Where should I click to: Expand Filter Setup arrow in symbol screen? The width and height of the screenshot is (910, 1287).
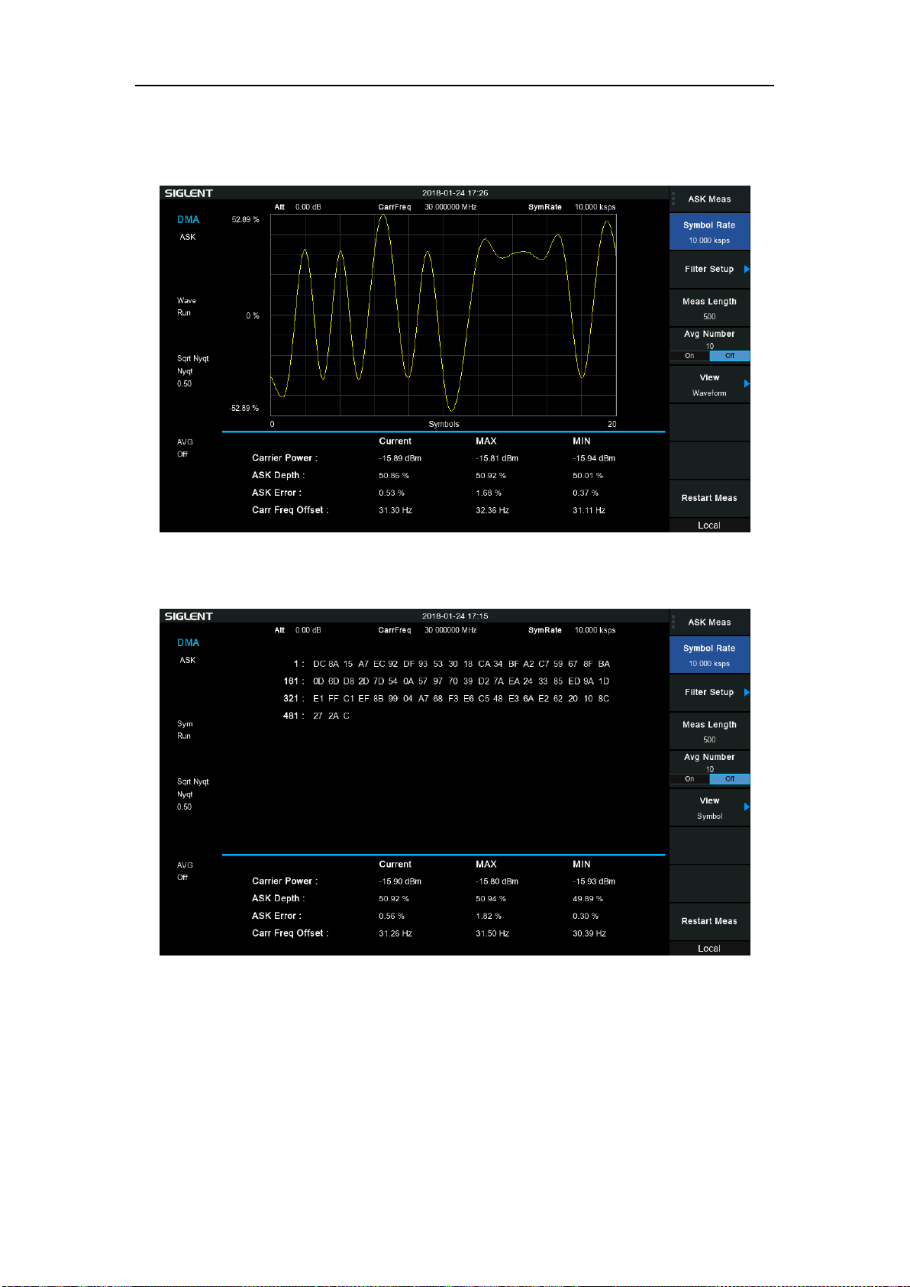pos(747,692)
